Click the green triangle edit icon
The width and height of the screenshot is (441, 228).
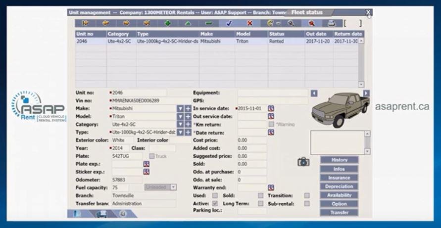coord(188,23)
